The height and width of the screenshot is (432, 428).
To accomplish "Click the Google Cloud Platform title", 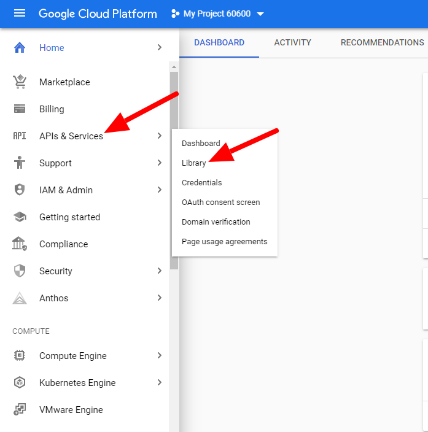I will click(98, 13).
